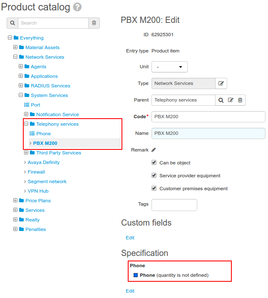Screen dimensions: 268x298
Task: Focus the Tags input field
Action: tap(174, 205)
